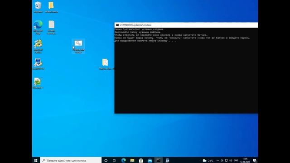Select the blank new text document on desktop
Screen dimensions: 290x163
[x=51, y=27]
